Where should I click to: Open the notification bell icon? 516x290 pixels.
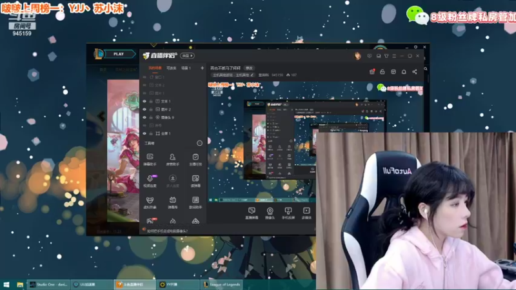(x=404, y=72)
